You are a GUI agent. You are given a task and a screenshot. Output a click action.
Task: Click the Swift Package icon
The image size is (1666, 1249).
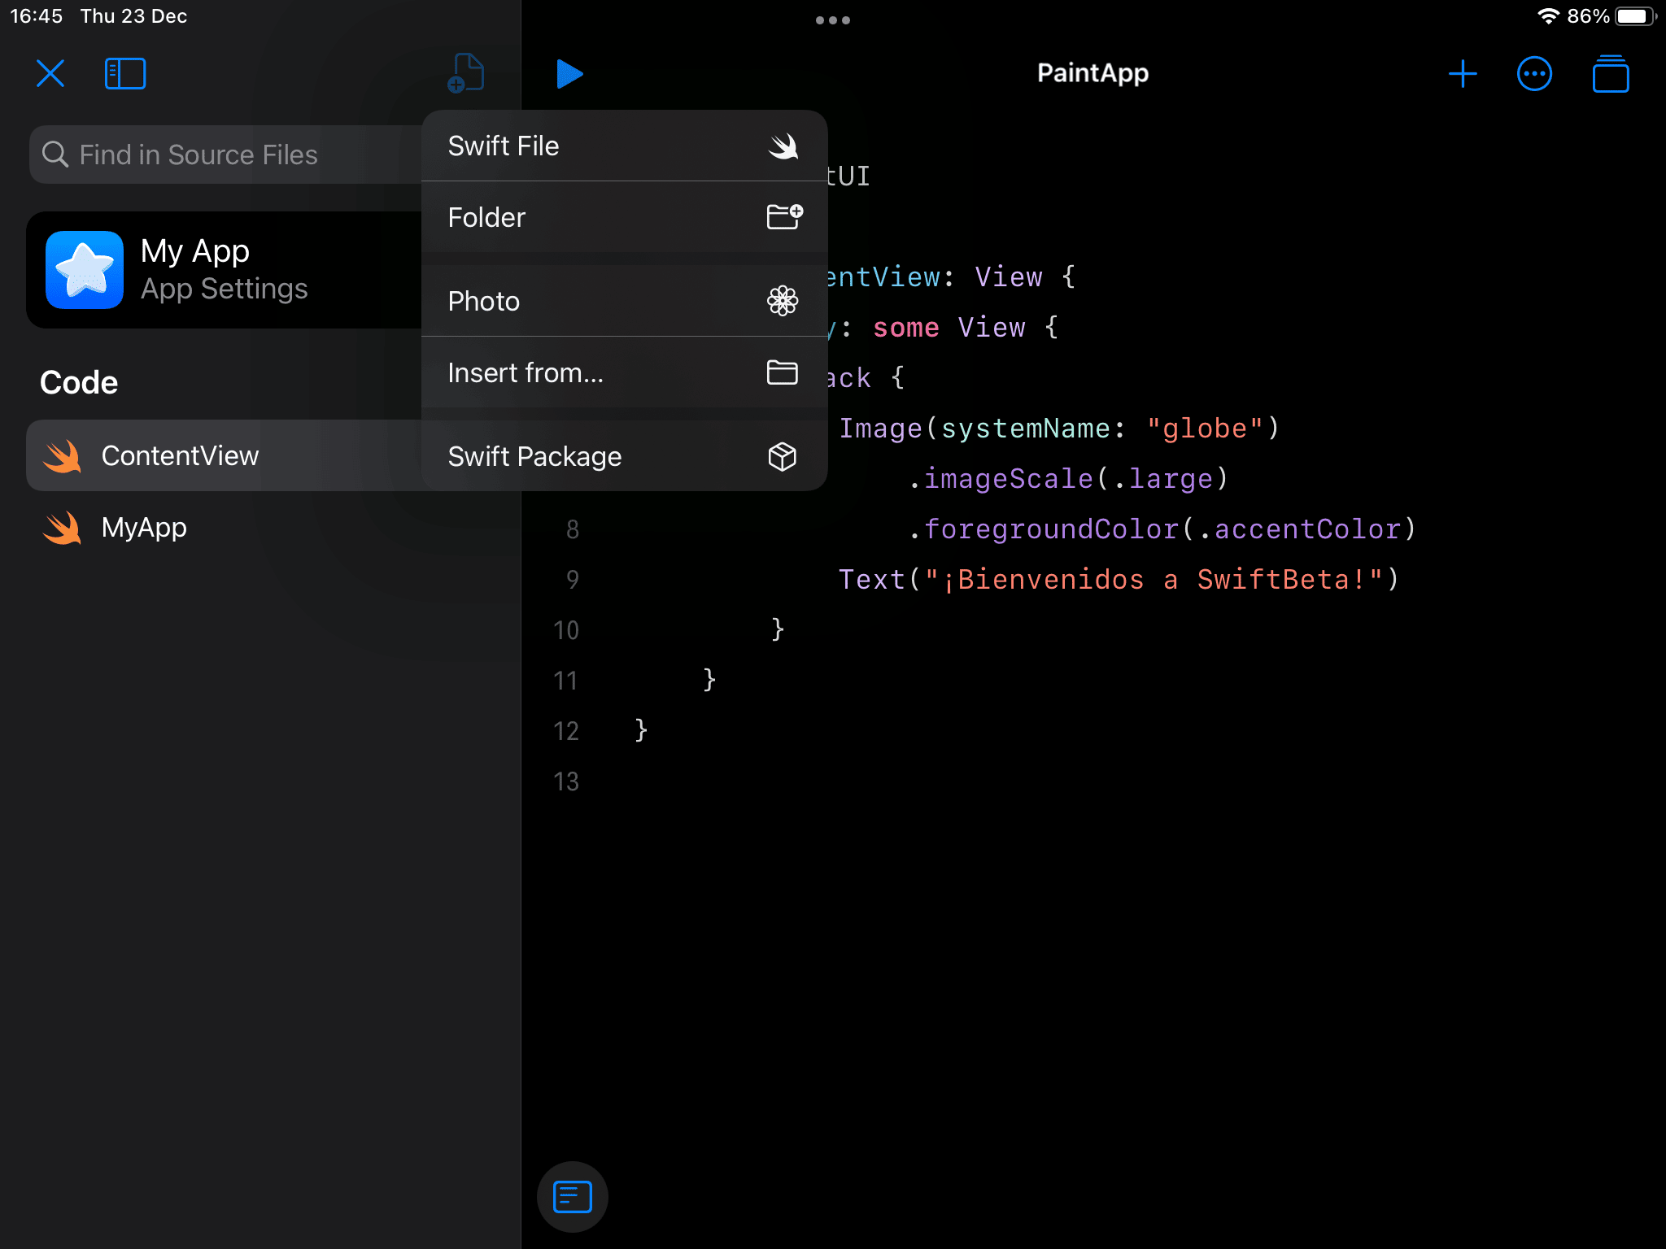pyautogui.click(x=783, y=456)
